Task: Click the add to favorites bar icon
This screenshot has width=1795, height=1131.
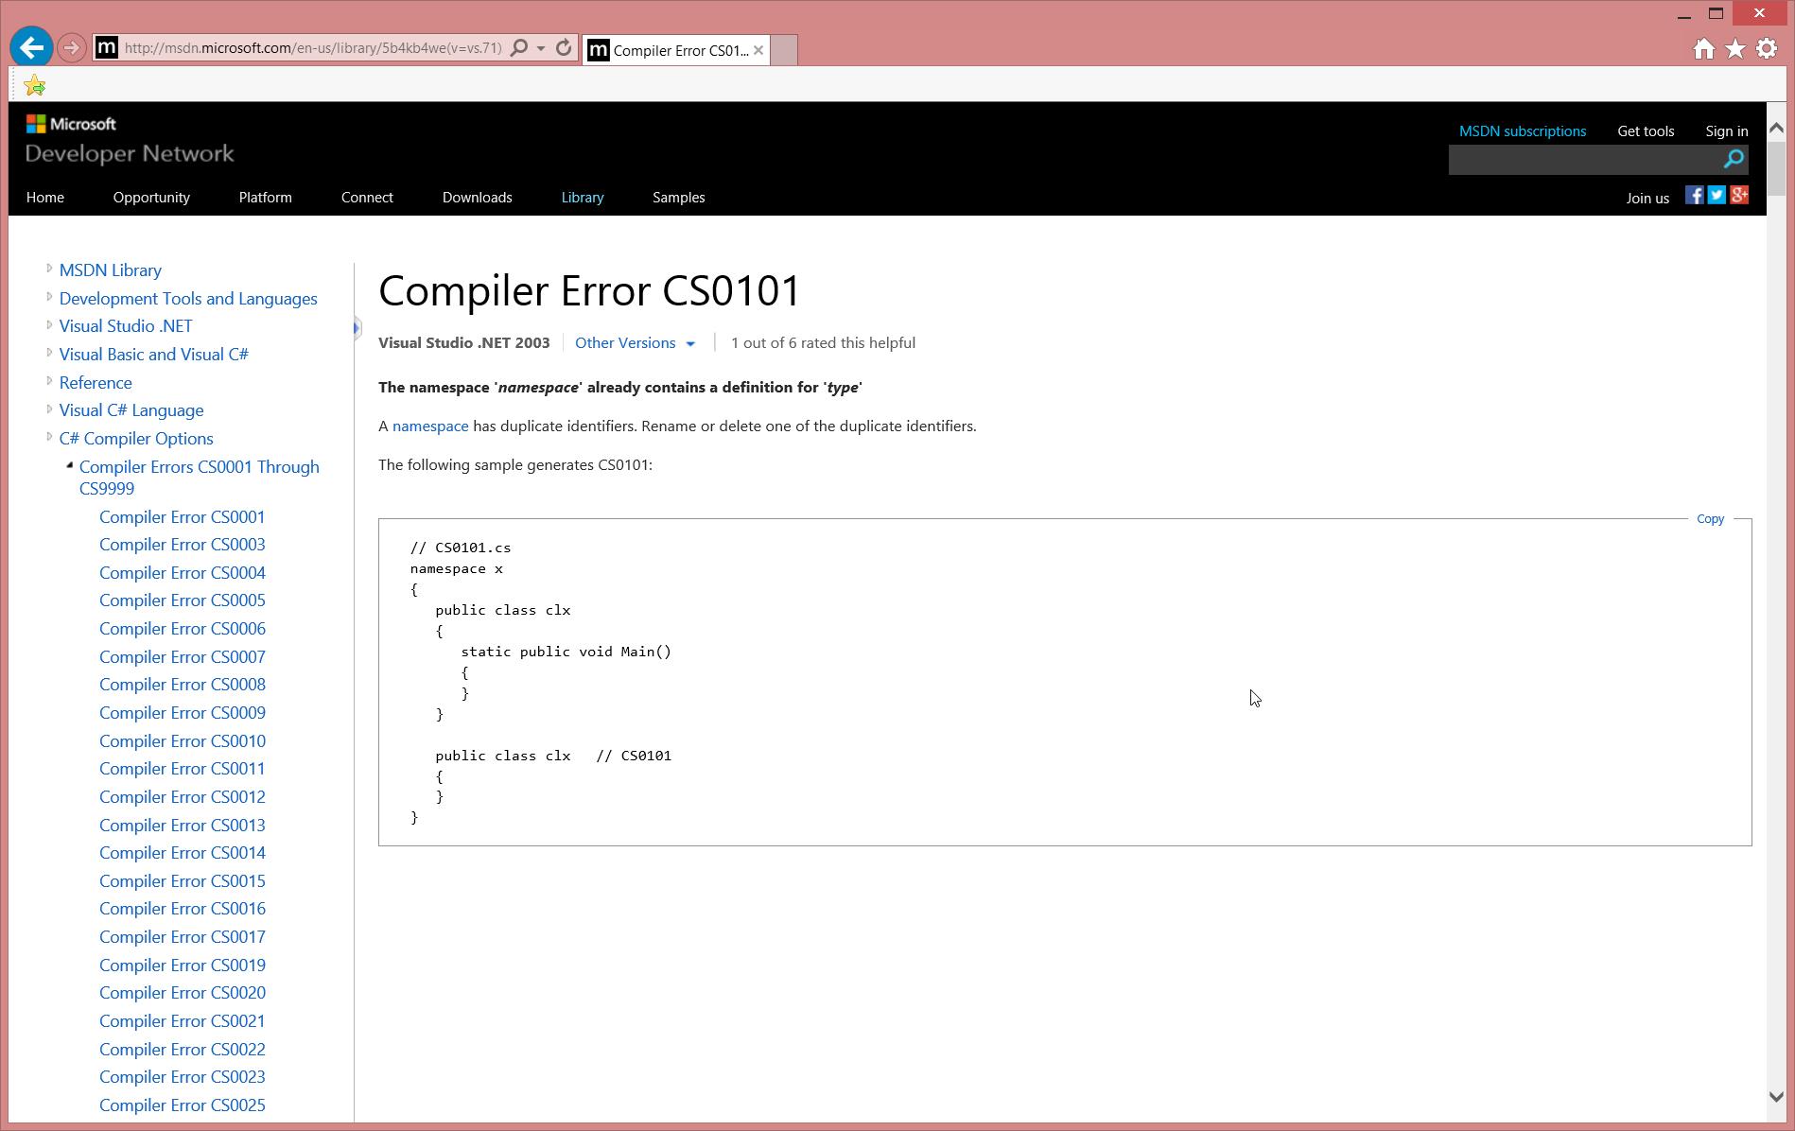Action: (x=35, y=85)
